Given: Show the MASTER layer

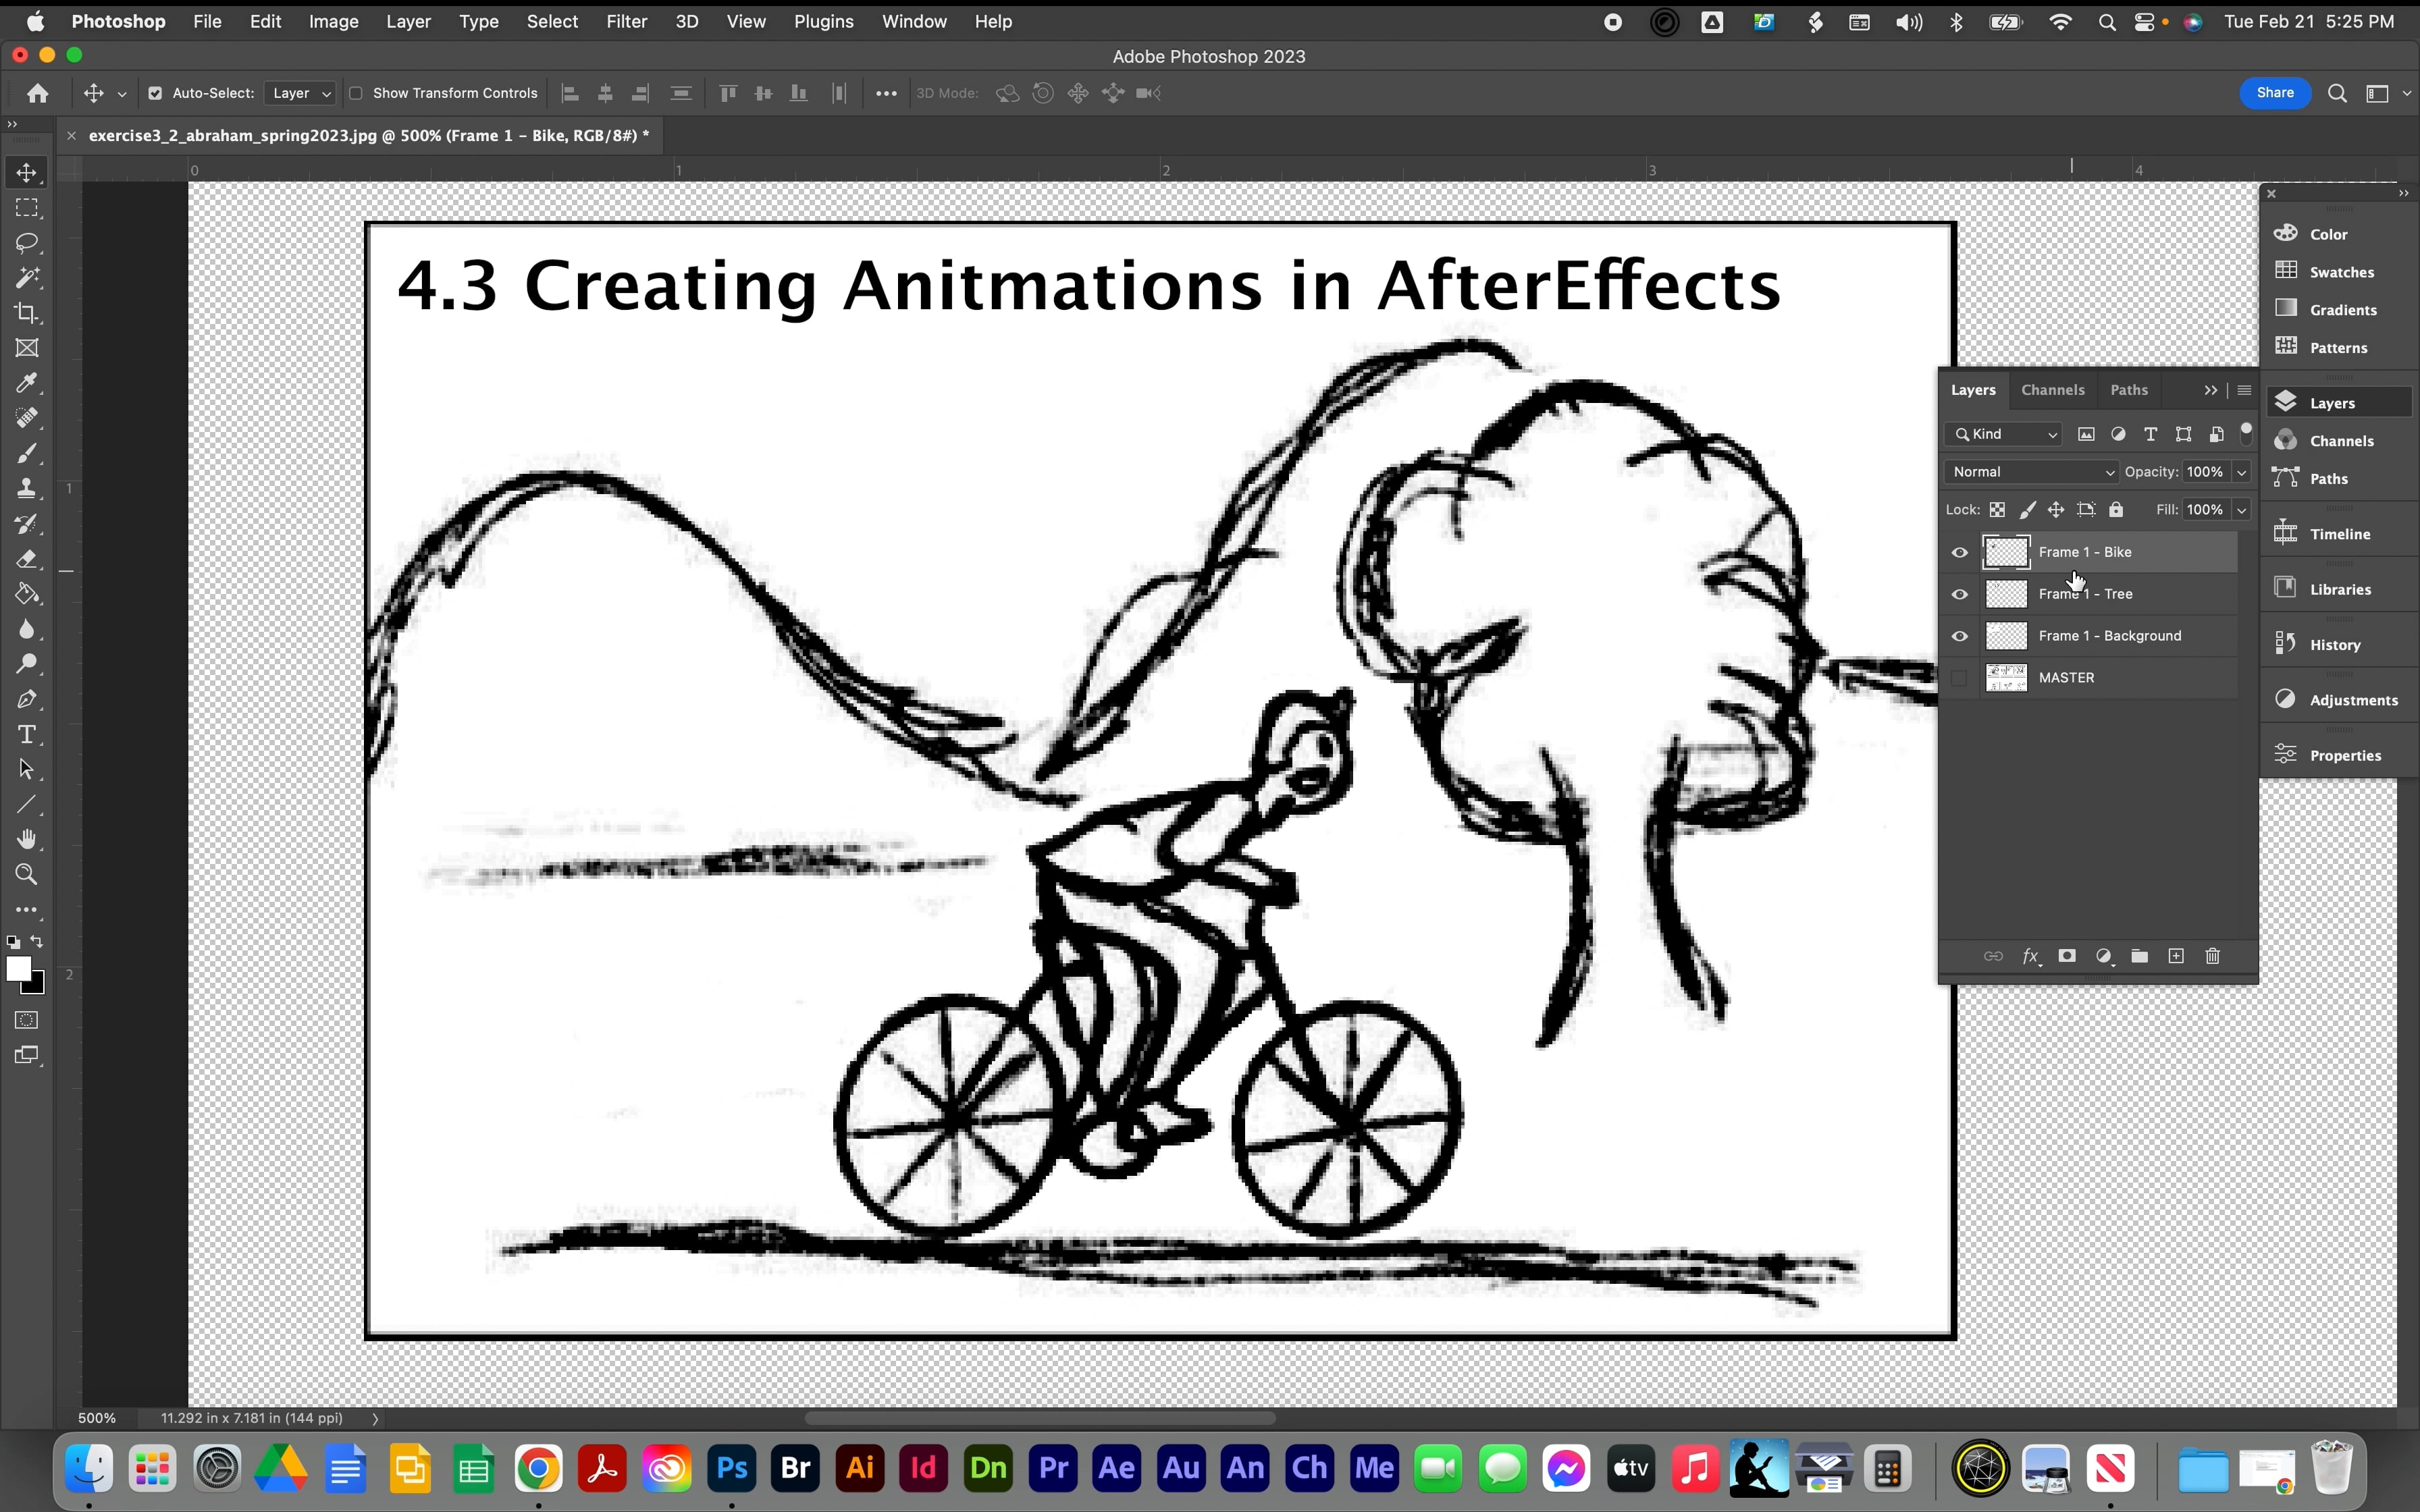Looking at the screenshot, I should [1959, 678].
